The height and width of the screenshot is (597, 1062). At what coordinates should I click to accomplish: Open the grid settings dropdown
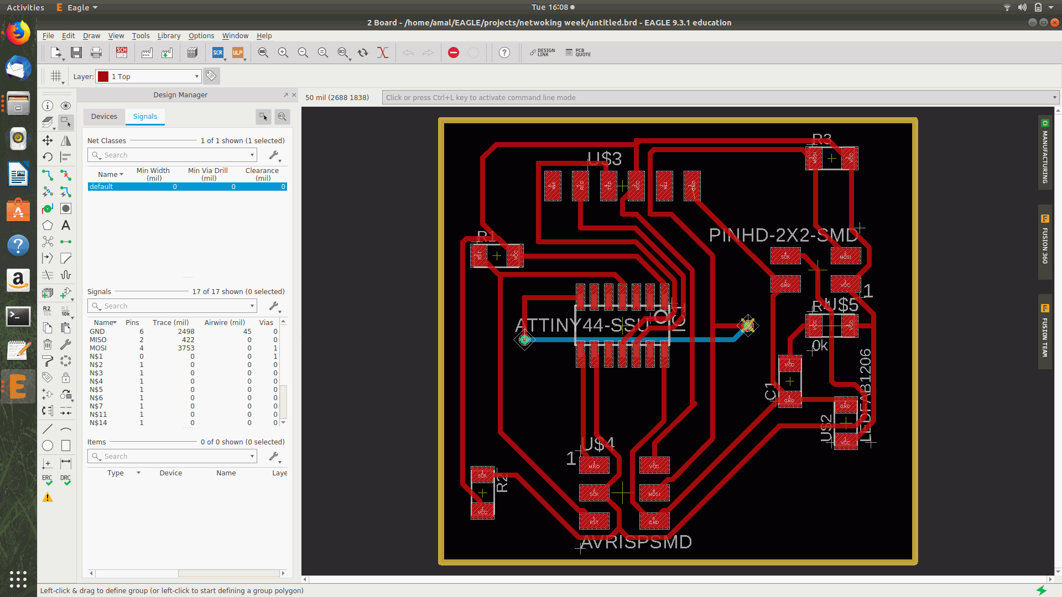(56, 77)
